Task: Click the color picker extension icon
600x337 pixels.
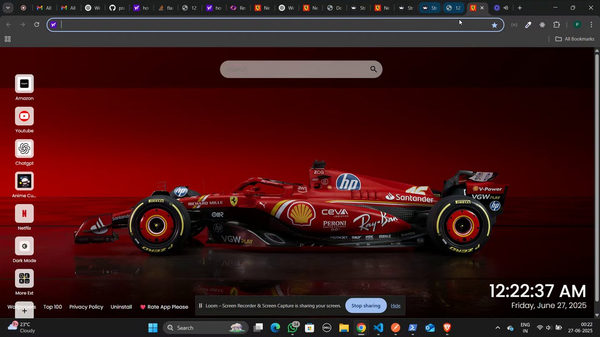Action: pyautogui.click(x=528, y=25)
